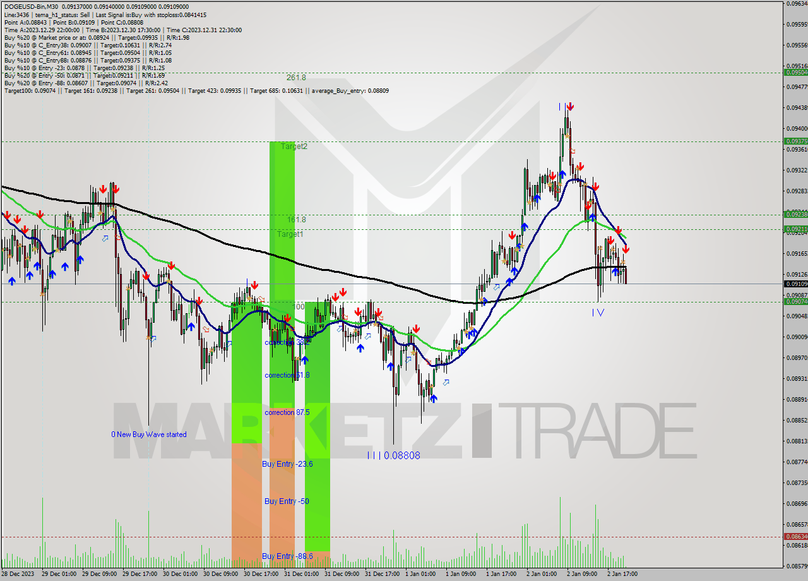Click the 'Buy Entry -88.6' label
Screen dimensions: 808x581
pyautogui.click(x=288, y=556)
